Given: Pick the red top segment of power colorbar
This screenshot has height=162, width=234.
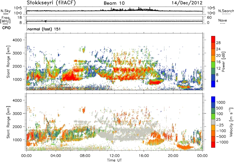Looking at the screenshot, I should (x=213, y=39).
